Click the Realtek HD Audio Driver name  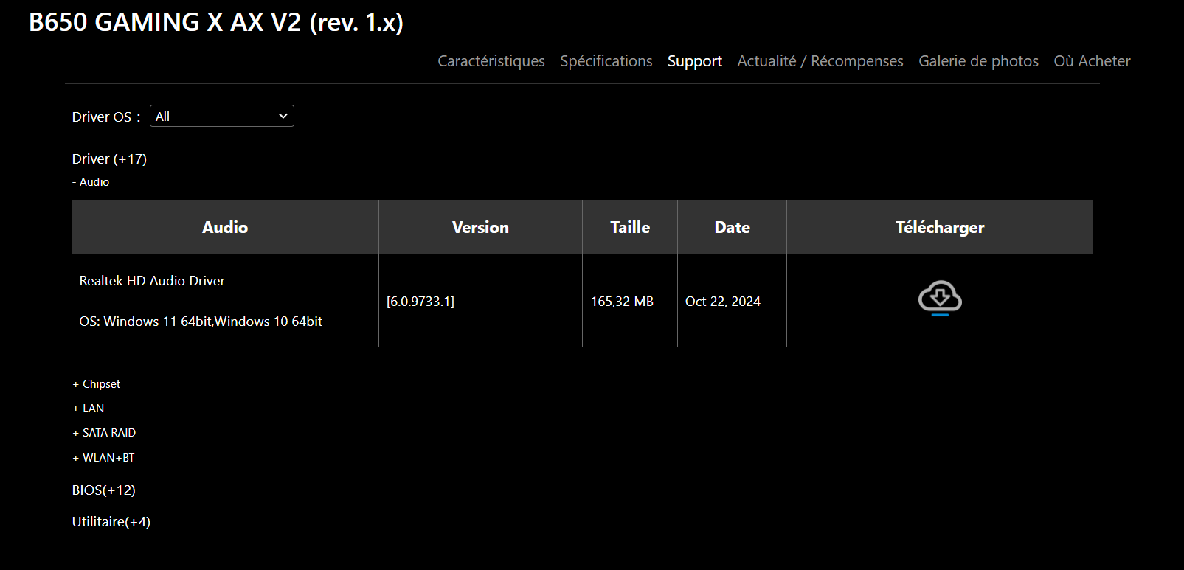(152, 281)
